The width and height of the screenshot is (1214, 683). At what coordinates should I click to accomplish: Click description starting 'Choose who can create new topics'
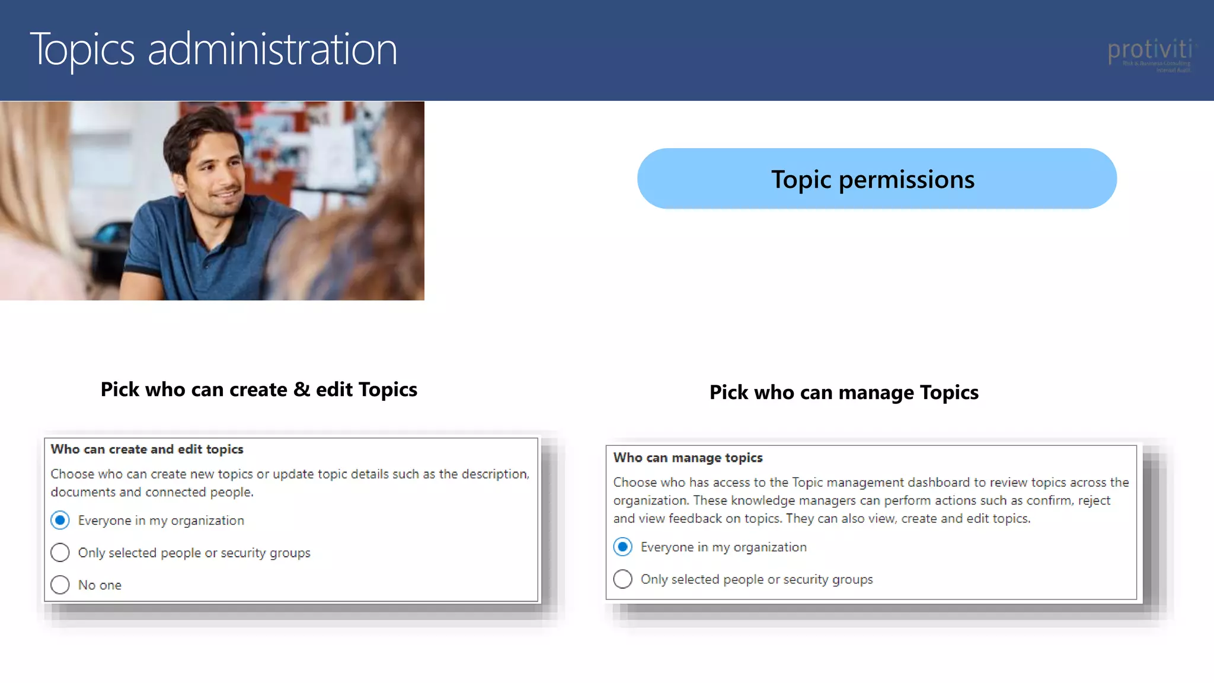pos(290,483)
